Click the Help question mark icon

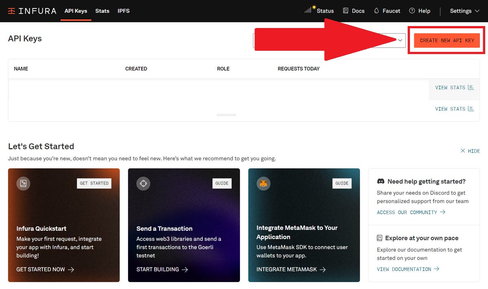(x=412, y=11)
